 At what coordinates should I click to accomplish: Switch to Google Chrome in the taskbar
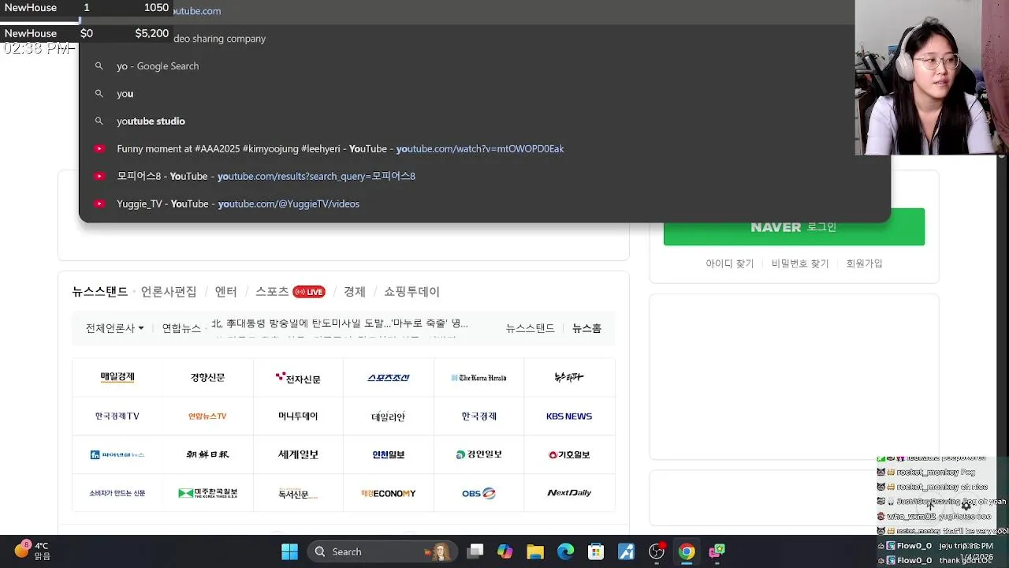click(x=687, y=551)
